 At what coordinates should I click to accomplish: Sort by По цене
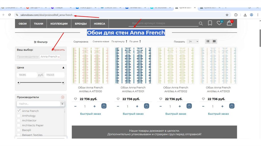click(135, 41)
